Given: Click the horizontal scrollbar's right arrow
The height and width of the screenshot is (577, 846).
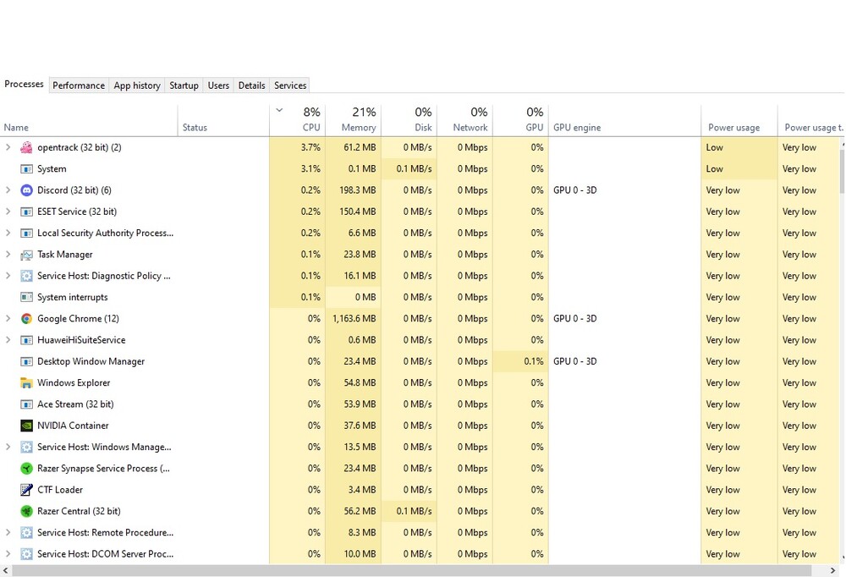Looking at the screenshot, I should click(832, 570).
